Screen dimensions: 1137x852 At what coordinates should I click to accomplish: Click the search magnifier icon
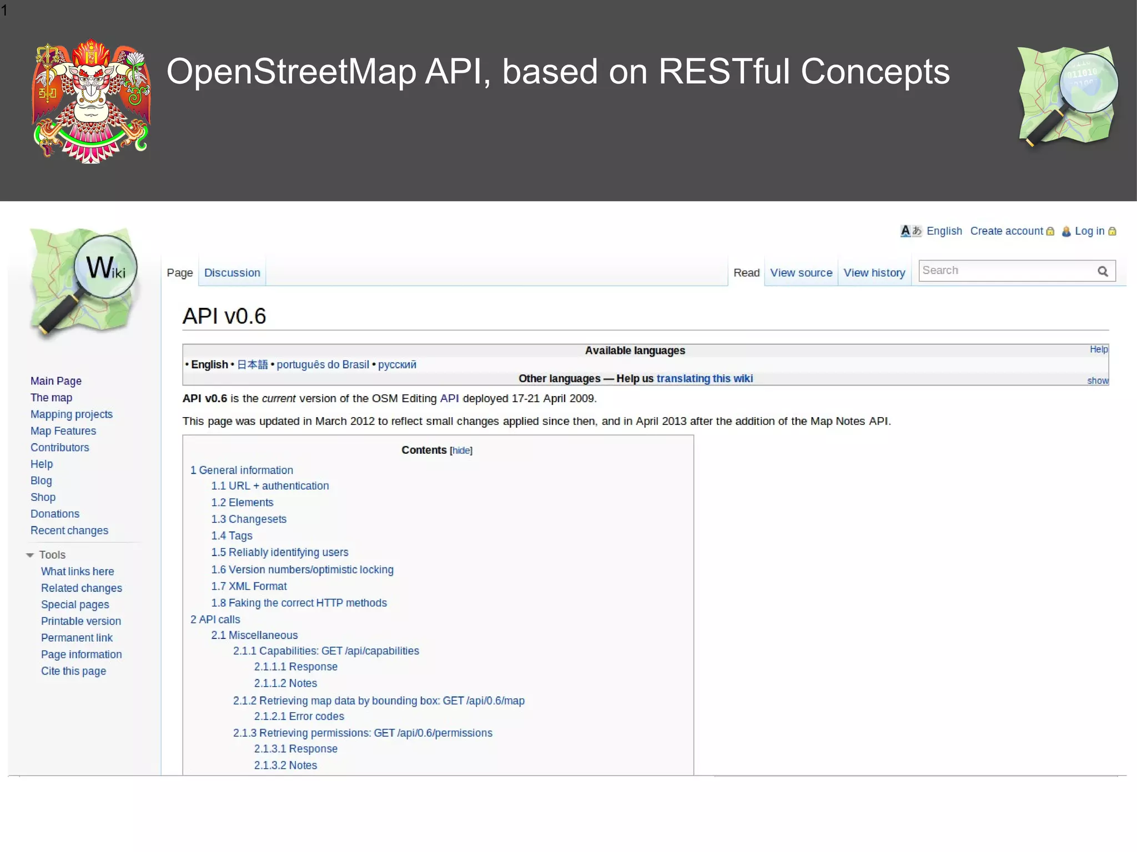click(x=1103, y=271)
